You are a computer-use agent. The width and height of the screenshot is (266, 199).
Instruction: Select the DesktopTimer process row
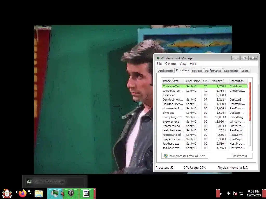click(x=205, y=104)
